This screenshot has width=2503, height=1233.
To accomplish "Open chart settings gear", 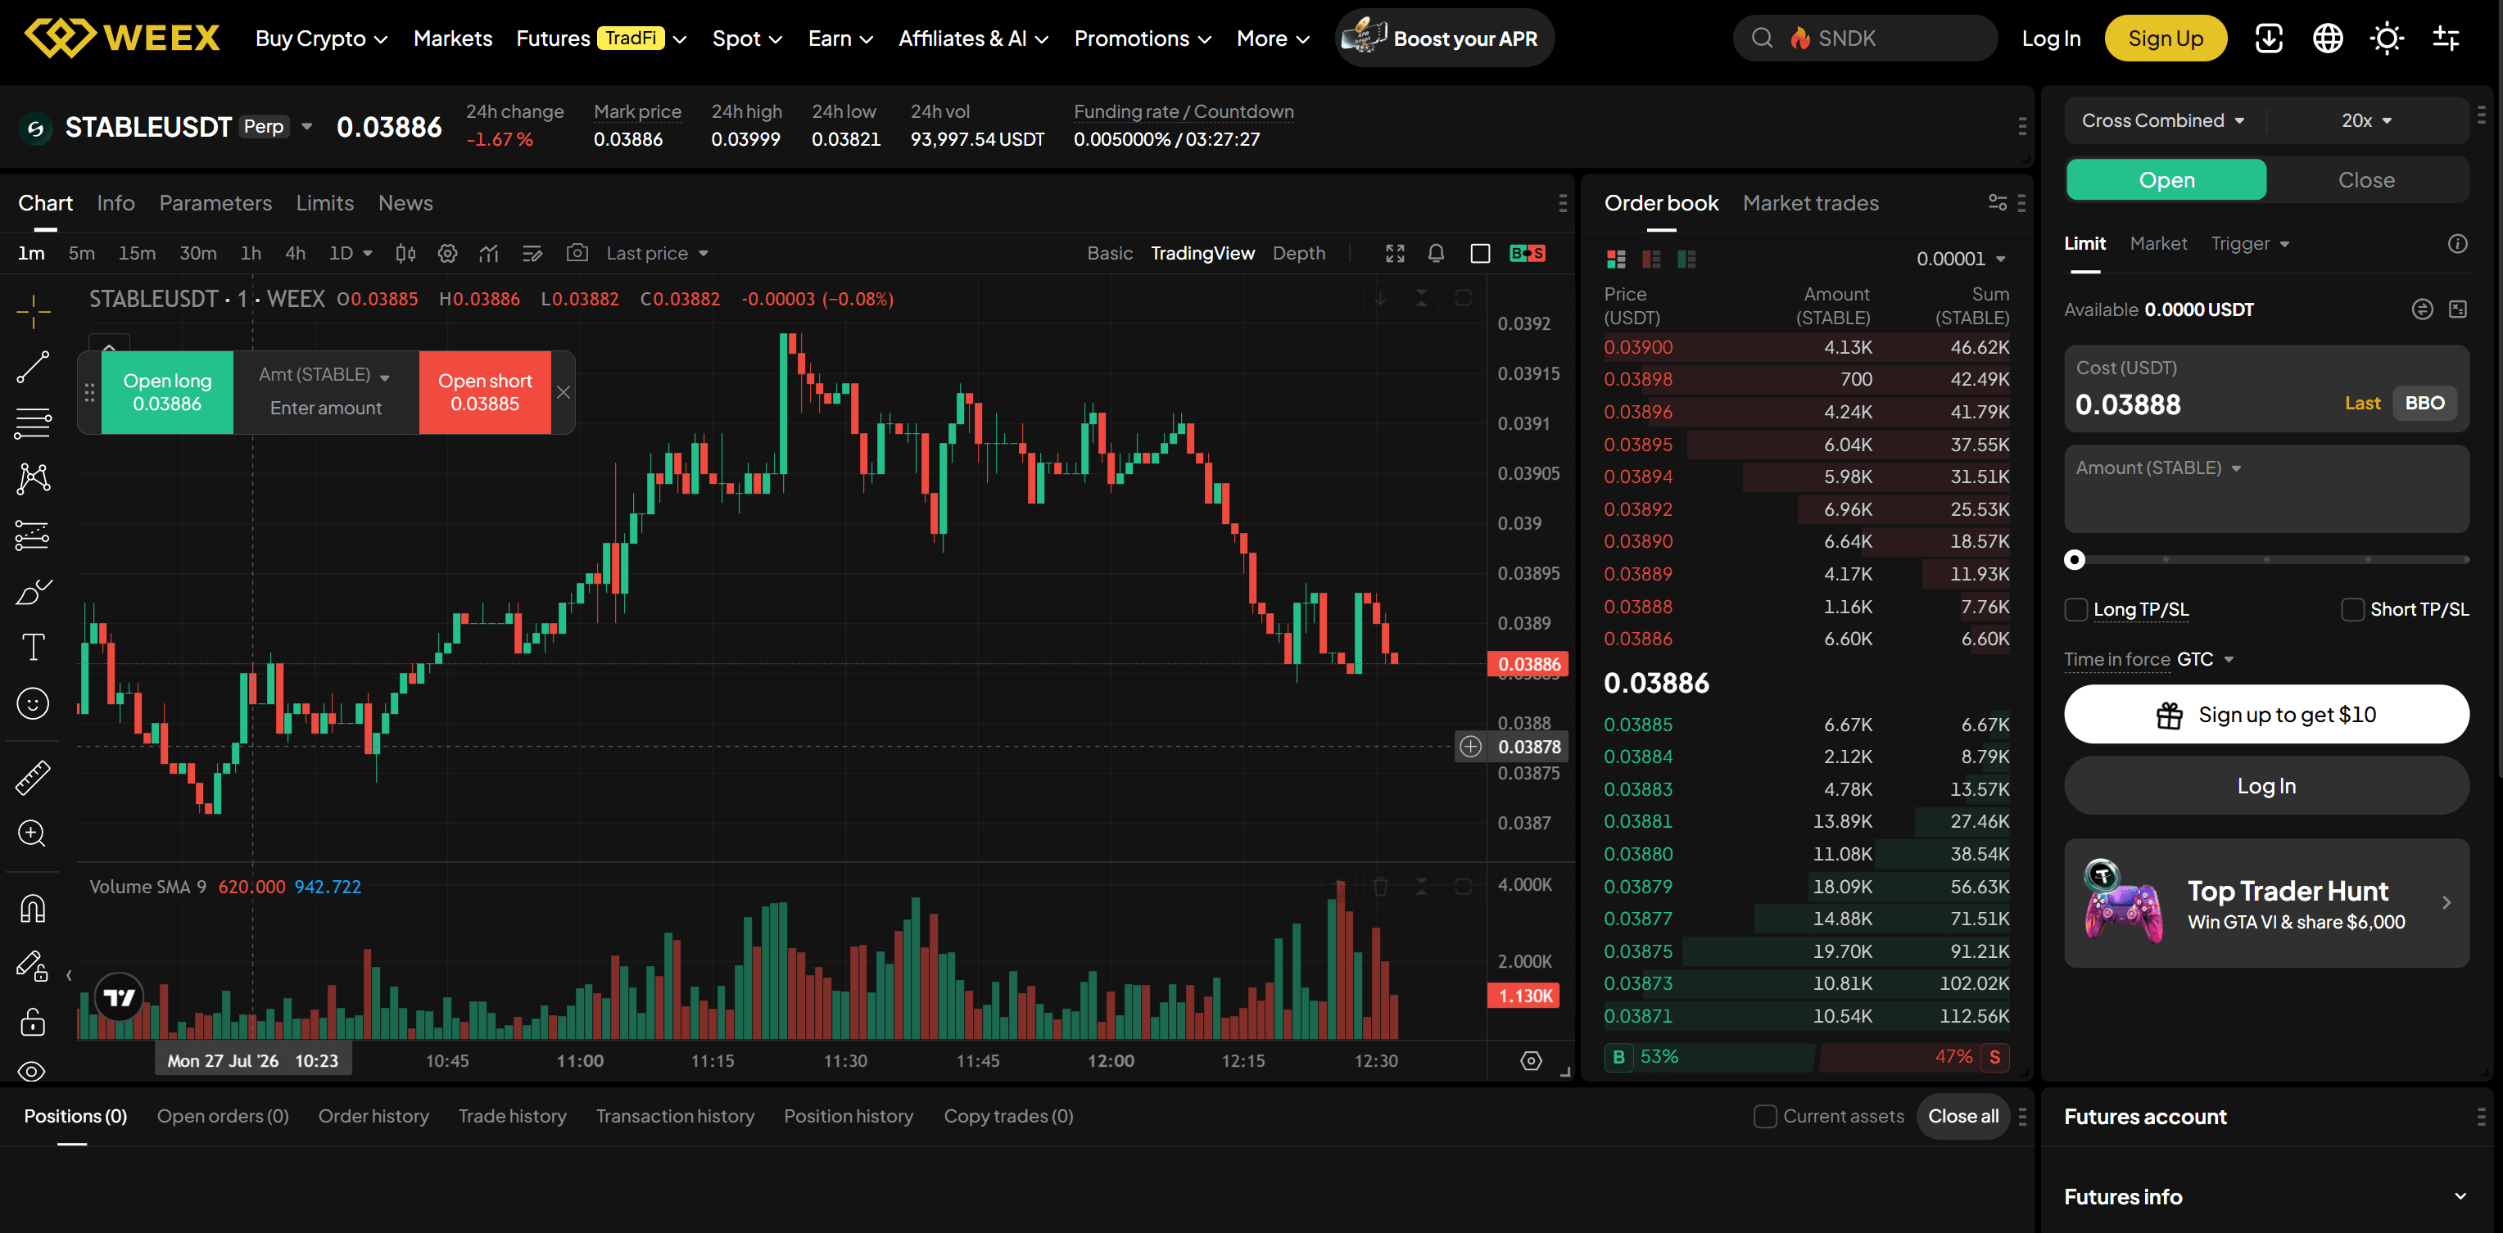I will (447, 254).
